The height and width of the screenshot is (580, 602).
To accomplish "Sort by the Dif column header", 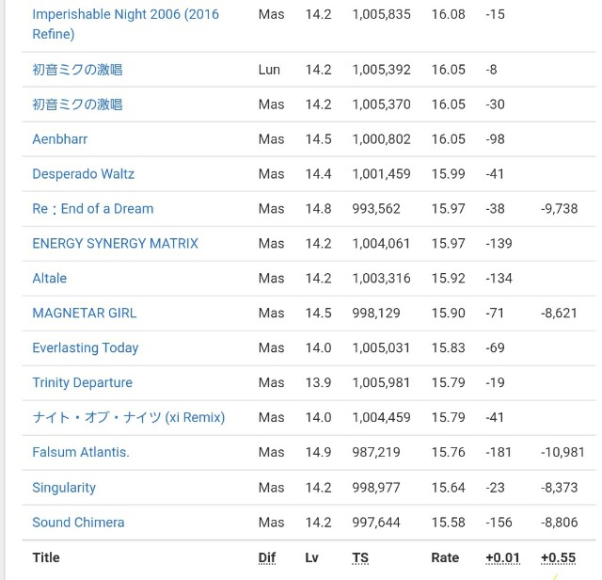I will coord(267,557).
